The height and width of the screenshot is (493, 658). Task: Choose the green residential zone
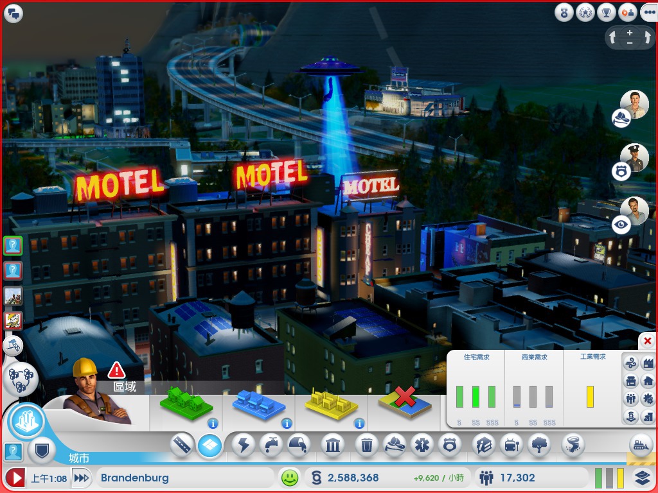coord(186,403)
